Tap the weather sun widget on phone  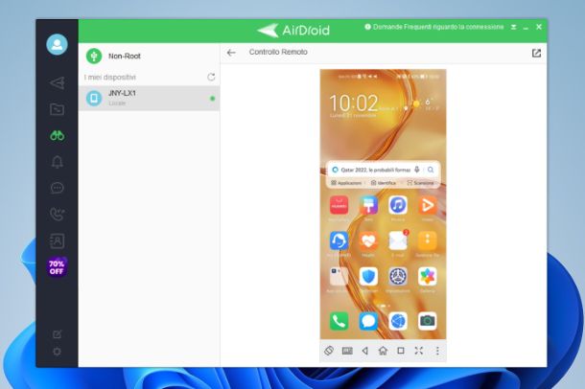(x=416, y=103)
